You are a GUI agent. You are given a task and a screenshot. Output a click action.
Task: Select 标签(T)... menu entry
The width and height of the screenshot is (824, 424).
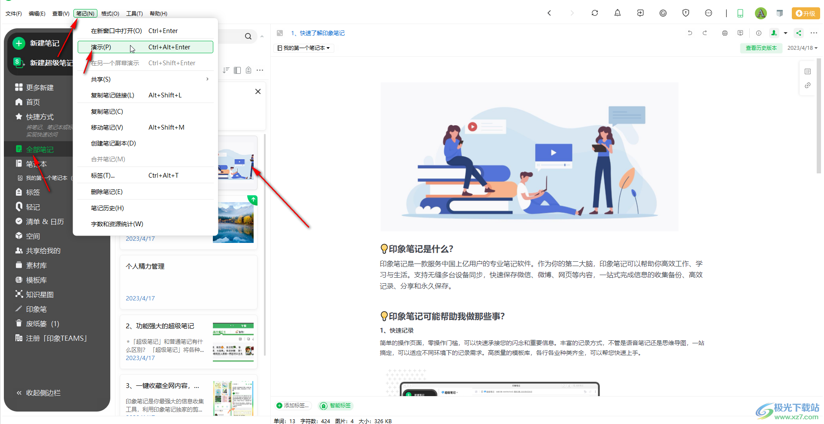(x=145, y=176)
